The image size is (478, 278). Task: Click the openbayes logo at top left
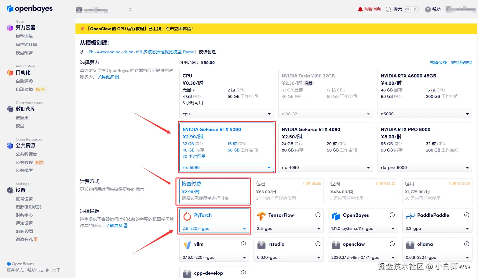(x=29, y=9)
